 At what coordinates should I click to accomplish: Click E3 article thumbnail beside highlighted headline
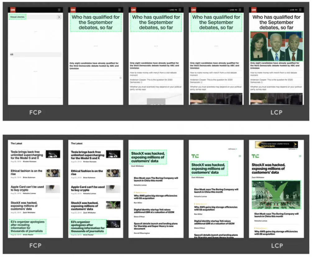[113, 224]
